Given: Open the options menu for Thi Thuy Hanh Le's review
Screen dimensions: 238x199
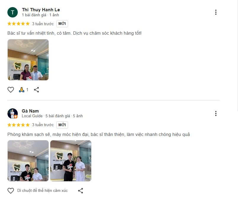Looking at the screenshot, I should [216, 12].
